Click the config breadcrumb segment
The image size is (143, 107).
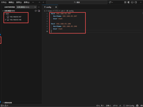tap(70, 11)
